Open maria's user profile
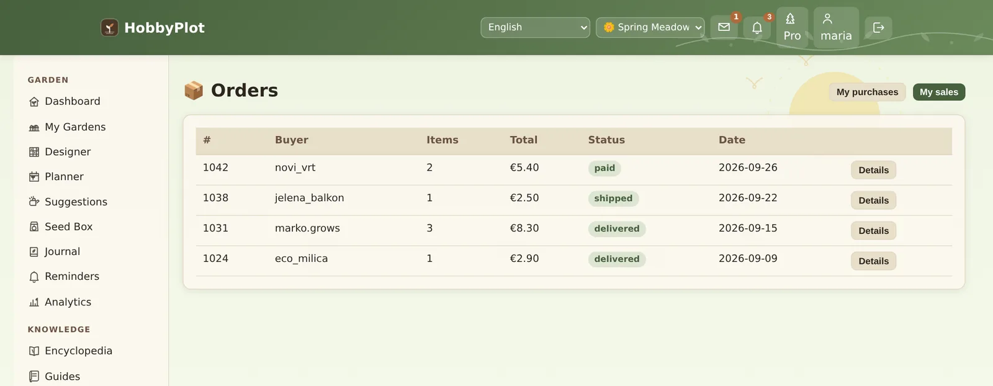 [x=836, y=27]
